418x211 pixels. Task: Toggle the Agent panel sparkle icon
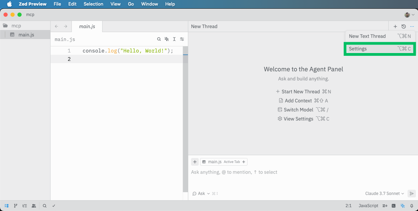(403, 206)
